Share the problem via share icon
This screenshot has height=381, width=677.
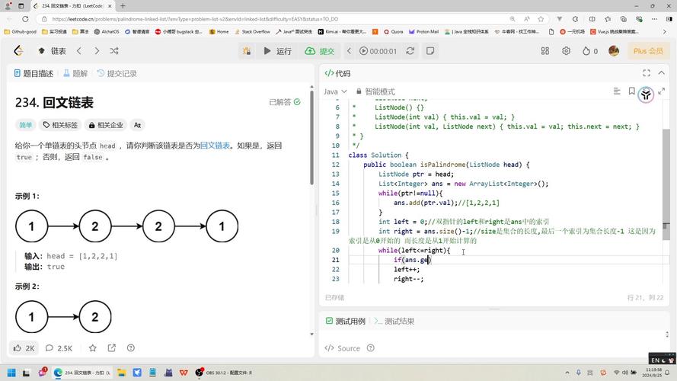tap(112, 348)
